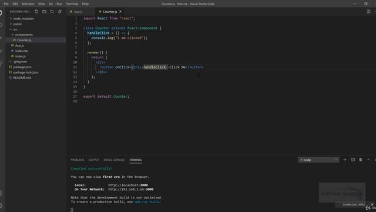Click the info icon beside README.md
This screenshot has width=376, height=212.
[x=11, y=78]
